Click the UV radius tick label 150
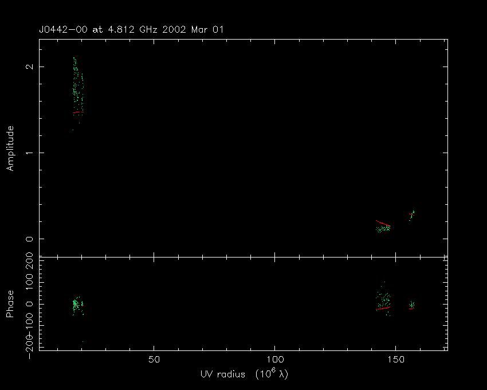Viewport: 487px width, 390px height. coord(396,360)
